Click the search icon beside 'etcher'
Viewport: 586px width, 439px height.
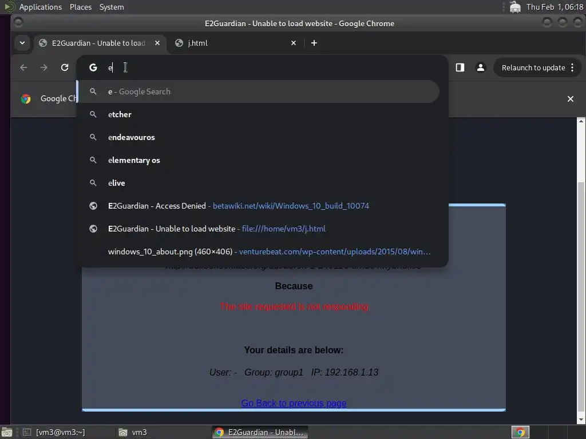[x=93, y=114]
